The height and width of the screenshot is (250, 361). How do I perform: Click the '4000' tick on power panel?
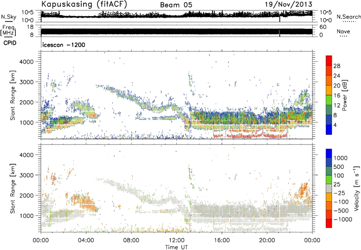click(x=26, y=62)
